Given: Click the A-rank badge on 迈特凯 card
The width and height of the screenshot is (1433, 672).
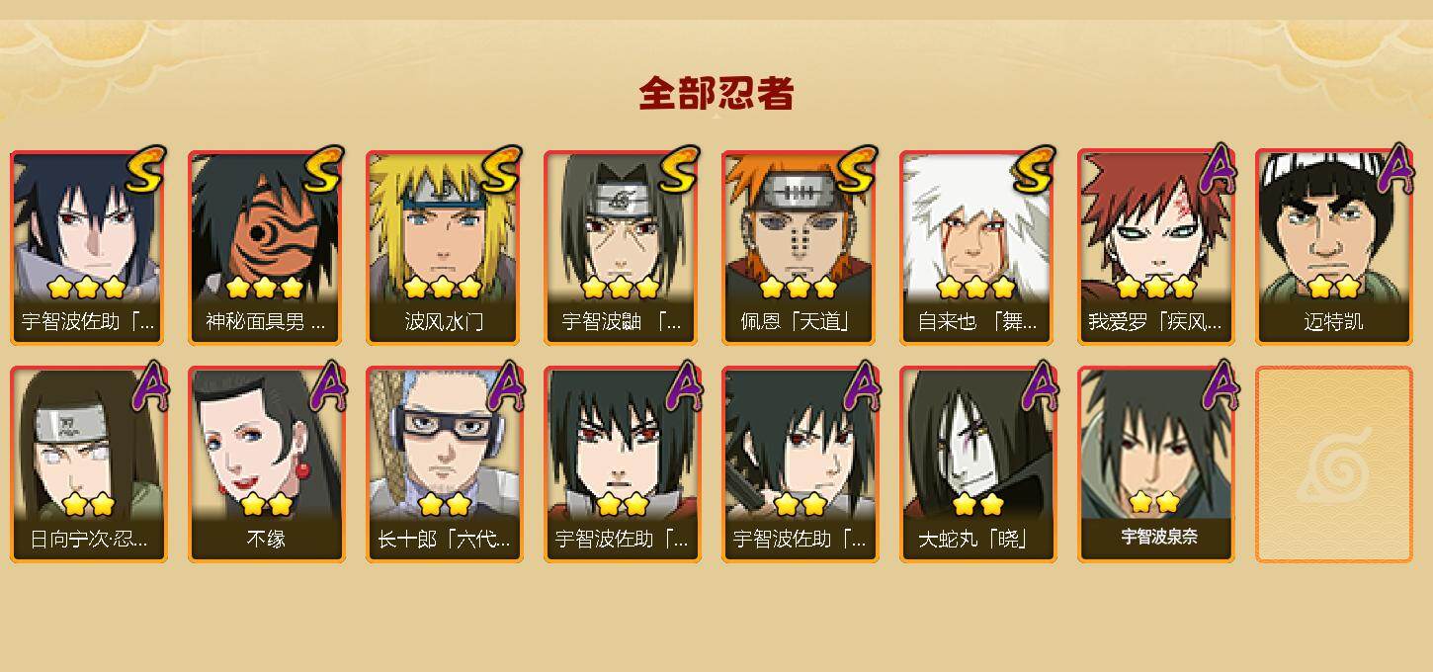Looking at the screenshot, I should point(1394,170).
